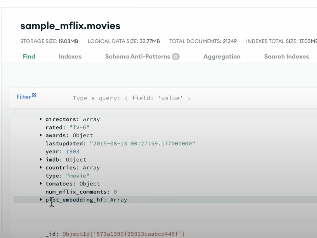Select the year value 1903
Viewport: 317px width, 238px height.
(73, 152)
